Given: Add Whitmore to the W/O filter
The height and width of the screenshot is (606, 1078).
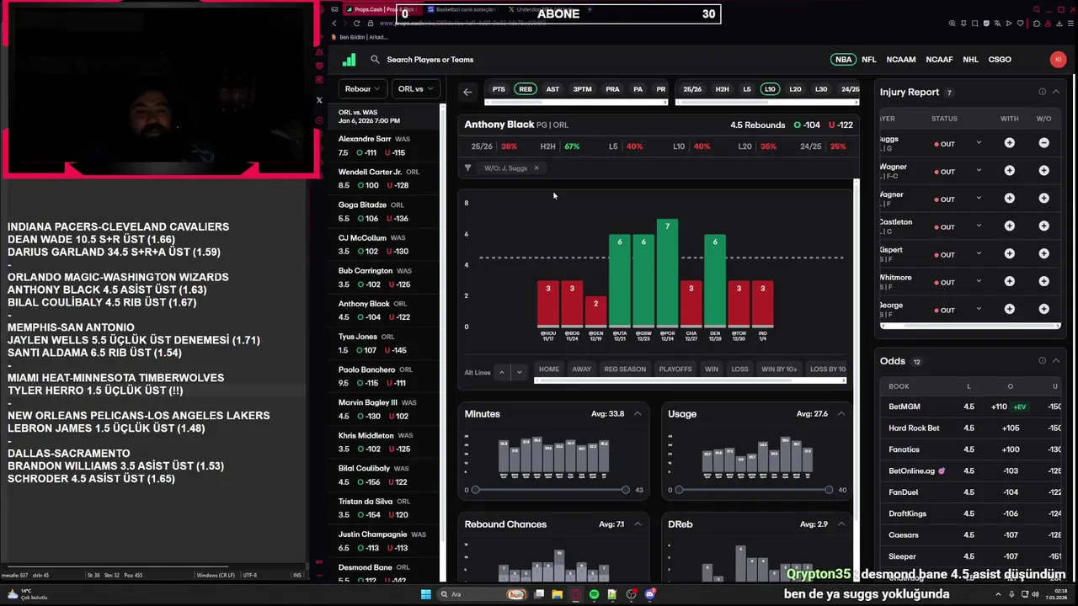Looking at the screenshot, I should (1043, 281).
